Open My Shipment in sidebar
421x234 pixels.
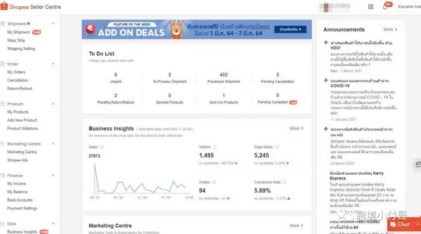tap(18, 32)
